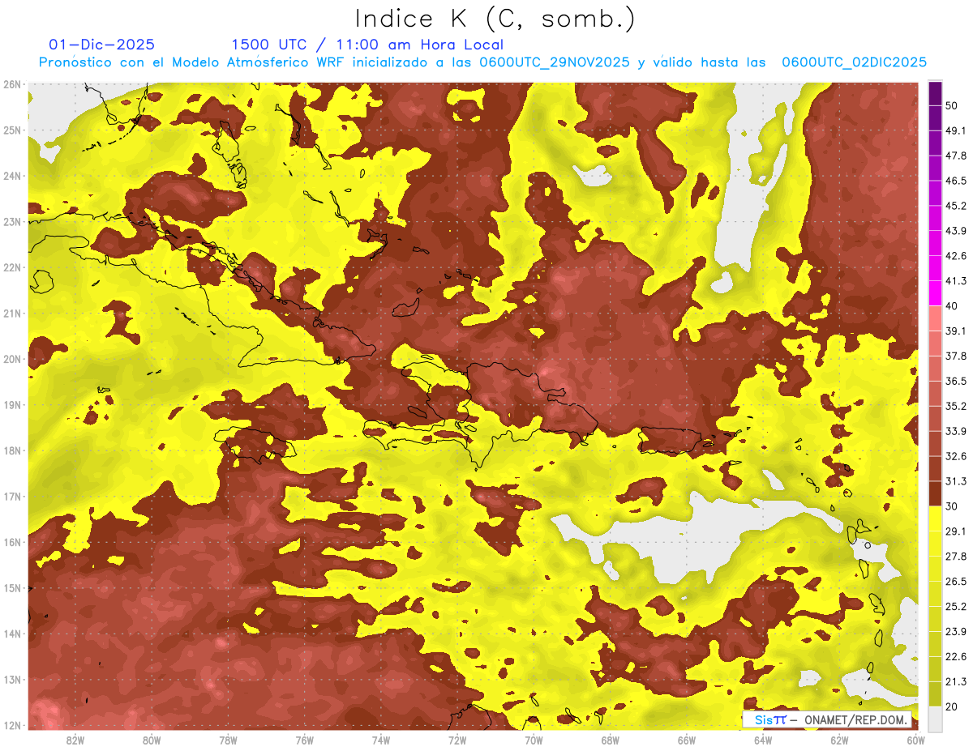Click the forecast date "01-Dic-2025"
Screen dimensions: 973x751
coord(101,45)
